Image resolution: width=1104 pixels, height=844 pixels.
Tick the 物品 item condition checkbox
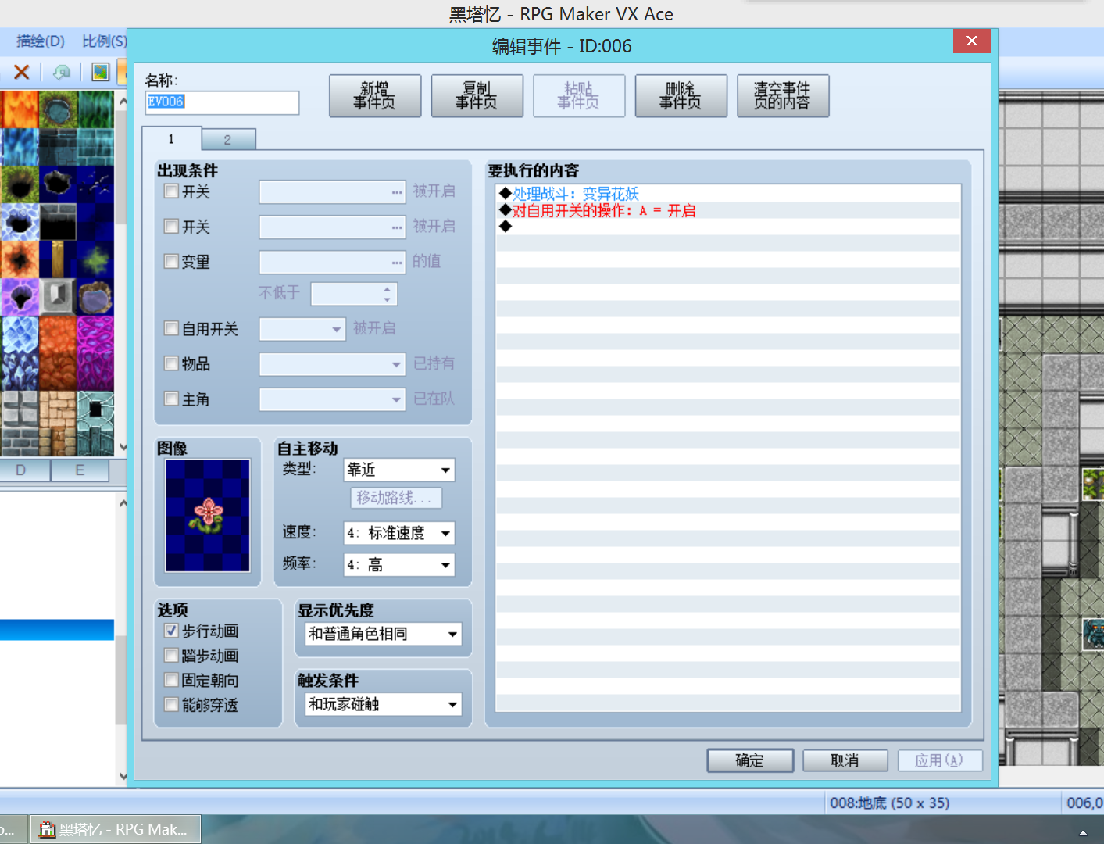coord(171,363)
